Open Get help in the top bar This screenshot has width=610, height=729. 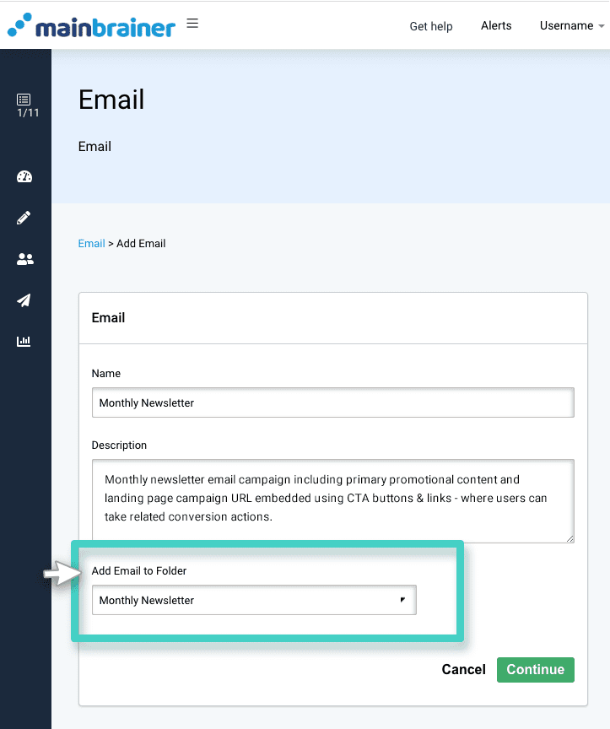click(x=431, y=26)
